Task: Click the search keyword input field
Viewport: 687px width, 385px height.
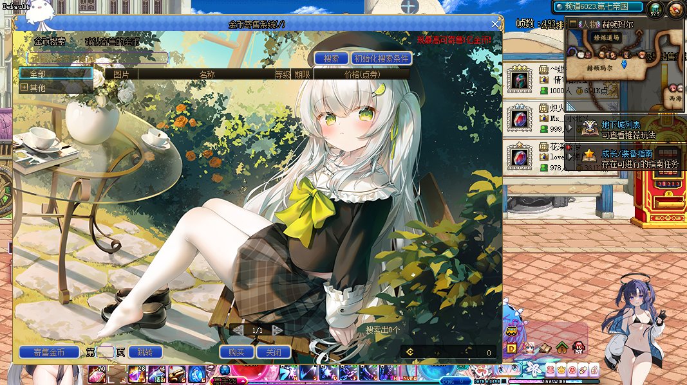Action: 97,58
